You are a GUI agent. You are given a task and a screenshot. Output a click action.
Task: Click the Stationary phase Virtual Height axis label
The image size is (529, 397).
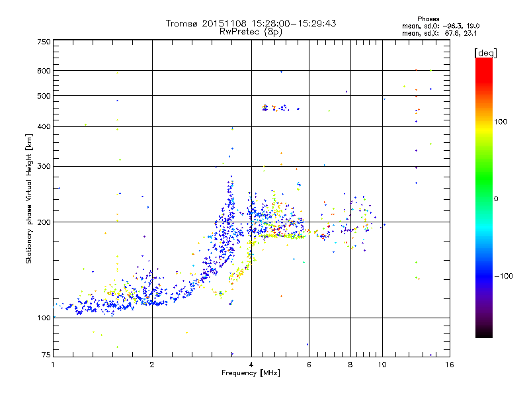click(x=28, y=198)
